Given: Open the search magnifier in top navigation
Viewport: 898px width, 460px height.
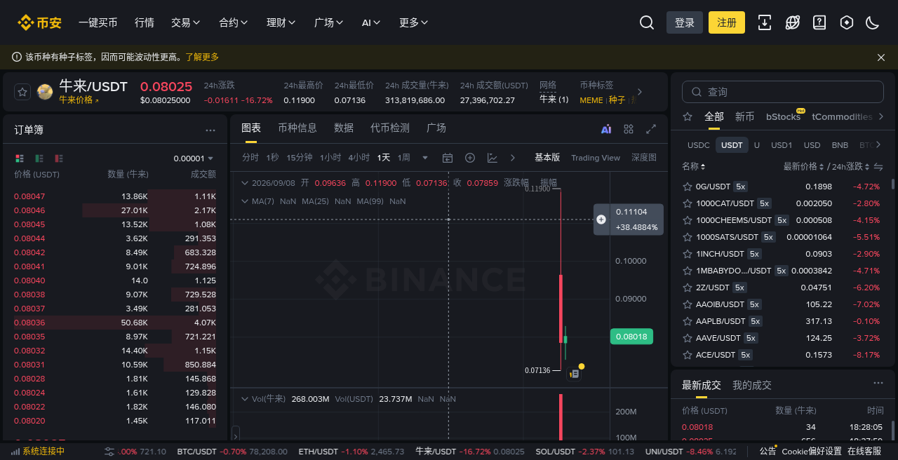Looking at the screenshot, I should tap(647, 22).
